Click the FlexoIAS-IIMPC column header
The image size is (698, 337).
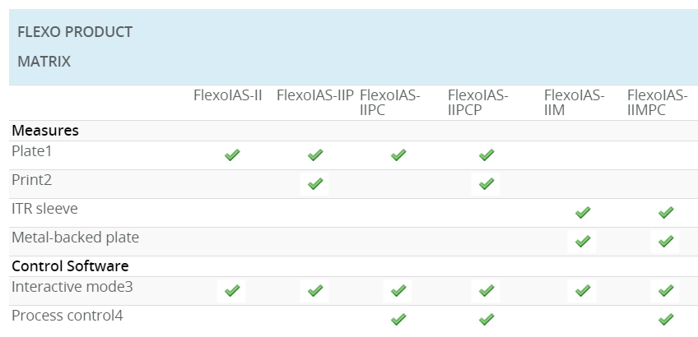[657, 103]
